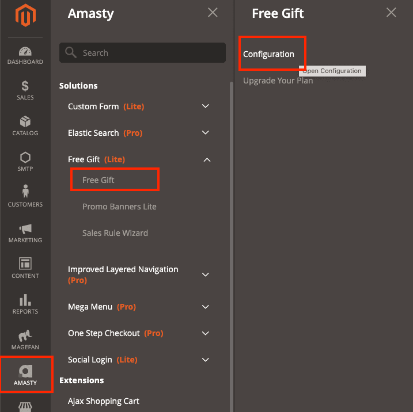Open the Stores icon below Amasty
The width and height of the screenshot is (413, 412).
point(25,406)
